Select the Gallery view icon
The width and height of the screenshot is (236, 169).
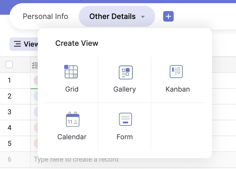point(125,72)
